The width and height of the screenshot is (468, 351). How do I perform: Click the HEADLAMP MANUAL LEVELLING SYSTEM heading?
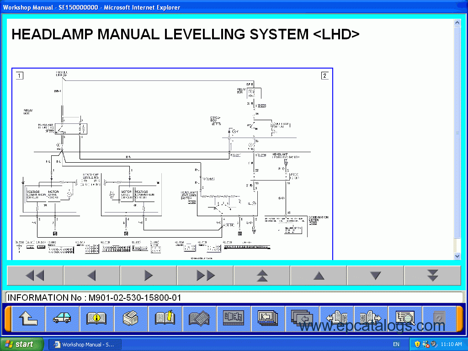coord(185,34)
